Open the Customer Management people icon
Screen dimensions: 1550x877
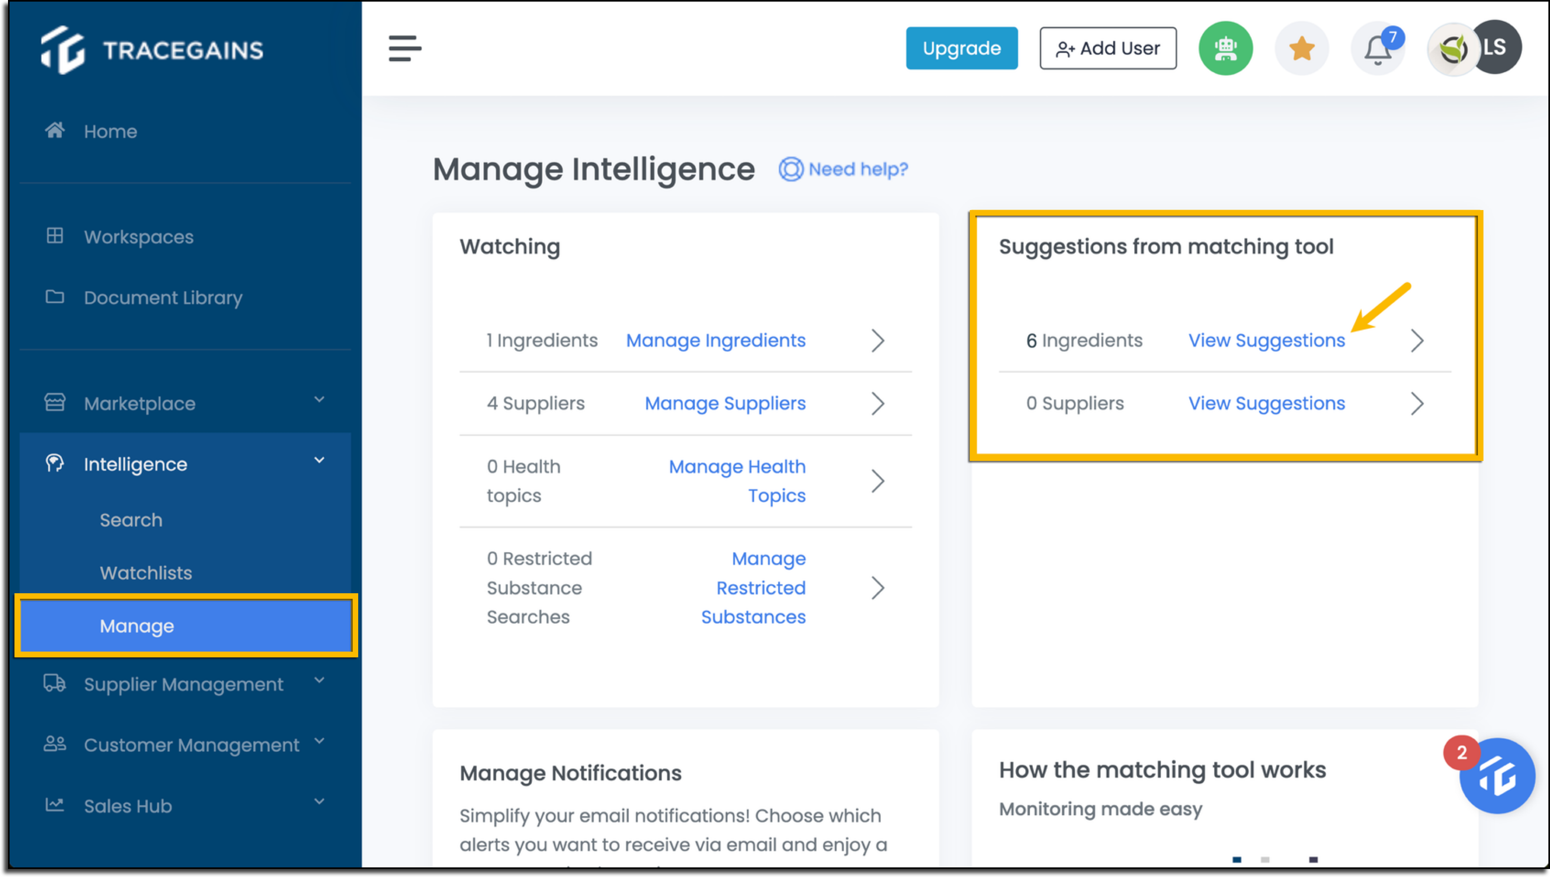(55, 744)
